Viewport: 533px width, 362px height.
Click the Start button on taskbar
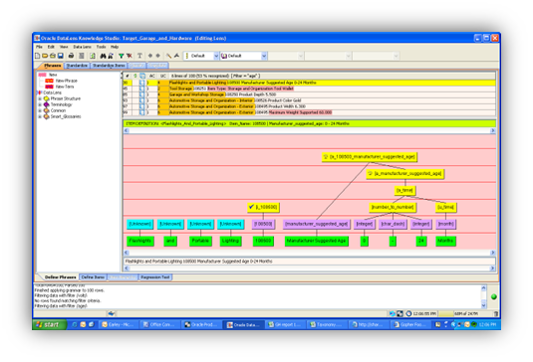49,324
